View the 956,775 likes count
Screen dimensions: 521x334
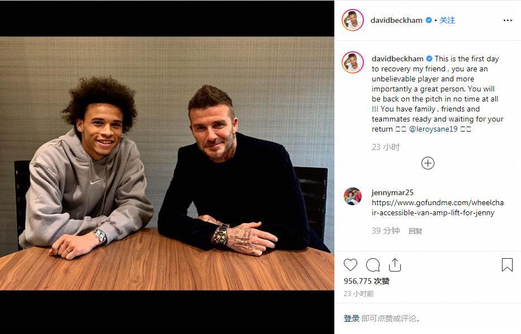click(367, 281)
